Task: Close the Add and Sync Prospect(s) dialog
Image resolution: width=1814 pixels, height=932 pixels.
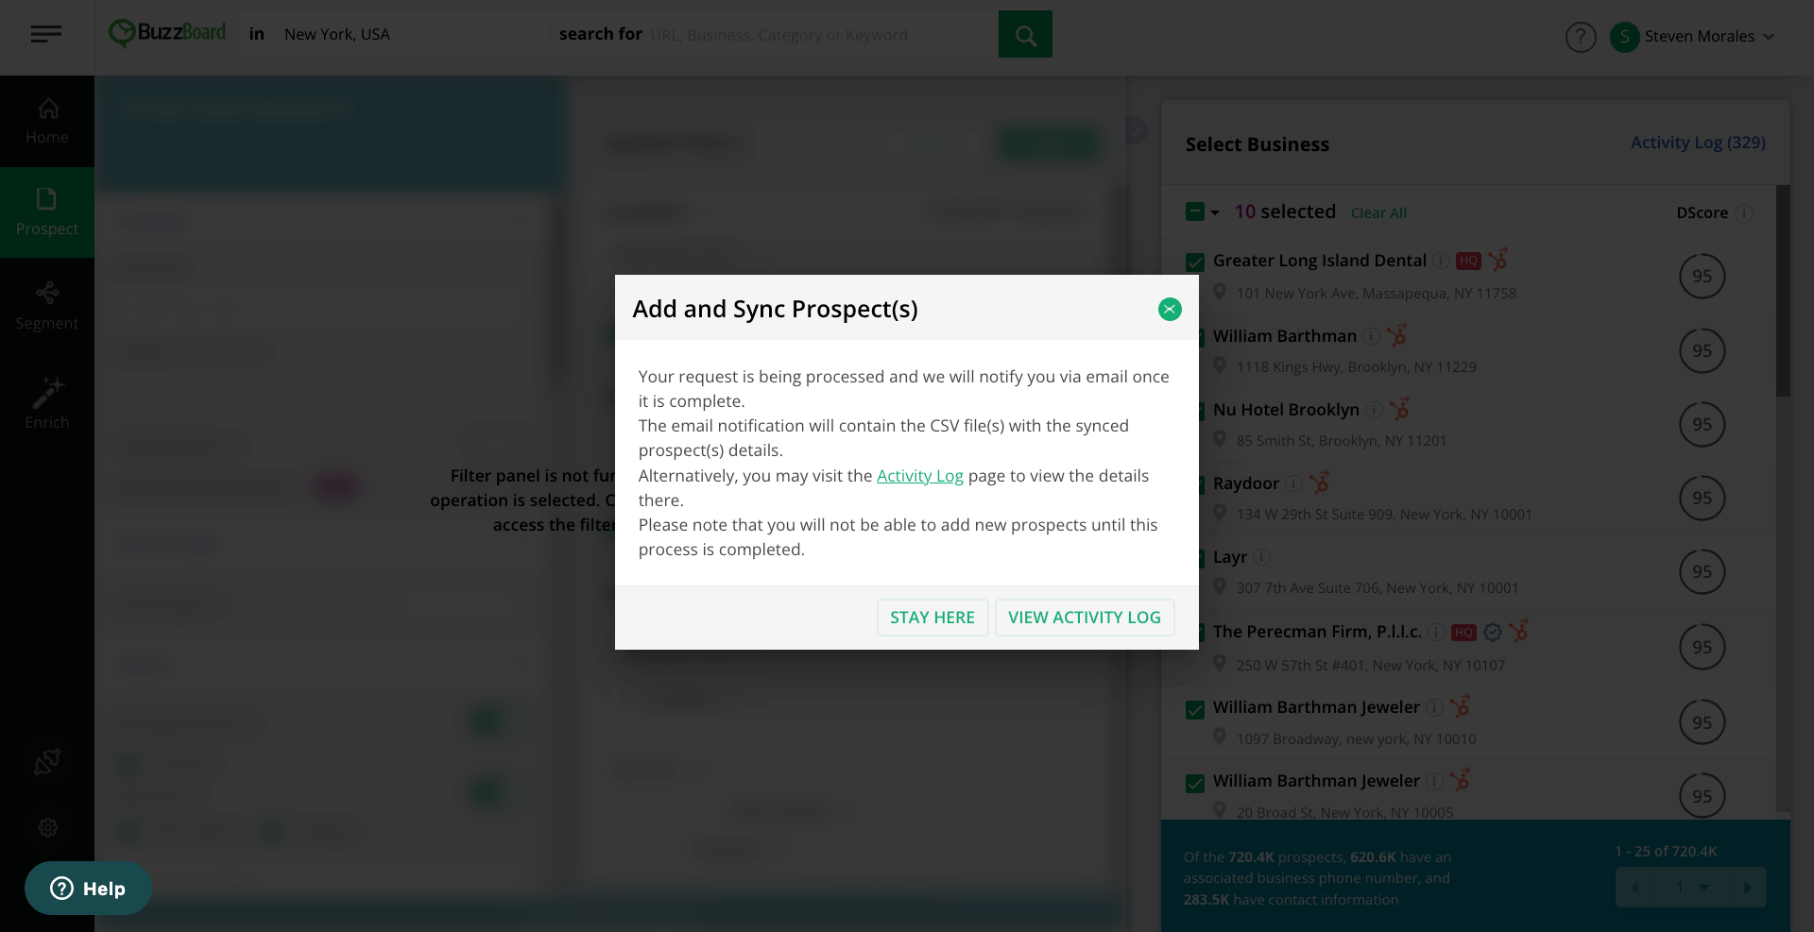Action: tap(1170, 309)
